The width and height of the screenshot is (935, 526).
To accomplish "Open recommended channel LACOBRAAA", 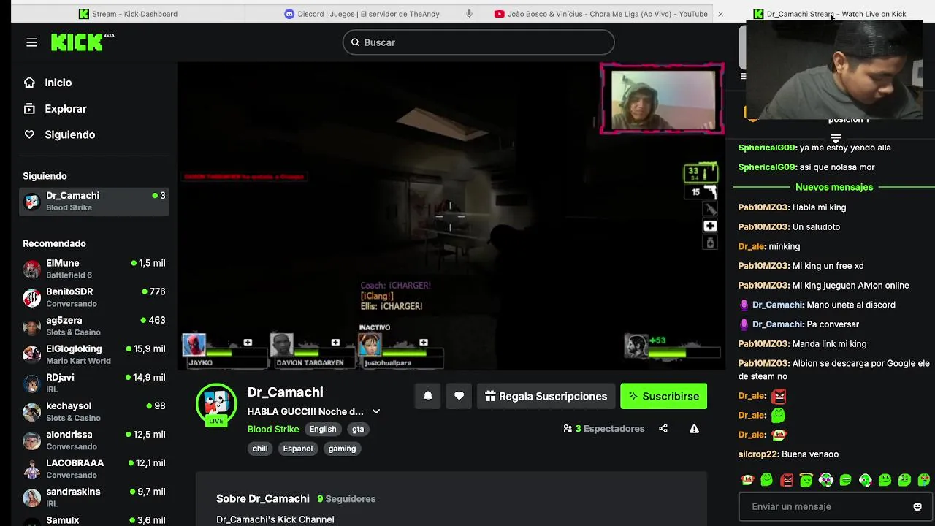I will click(95, 468).
